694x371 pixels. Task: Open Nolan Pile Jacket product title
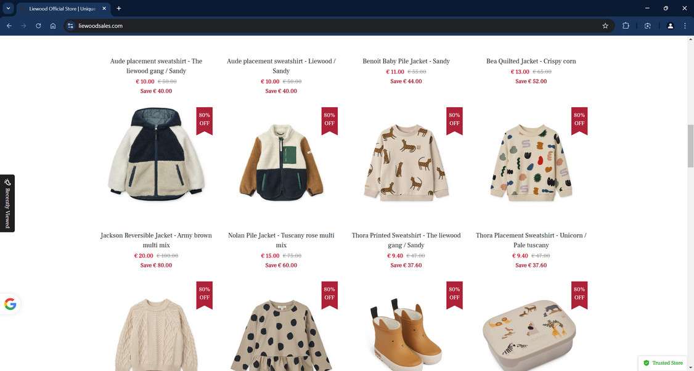(281, 240)
